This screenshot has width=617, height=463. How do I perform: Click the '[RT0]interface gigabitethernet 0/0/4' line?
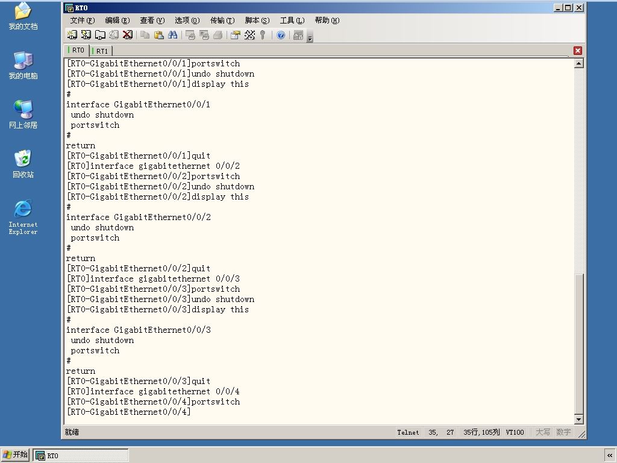pos(153,391)
